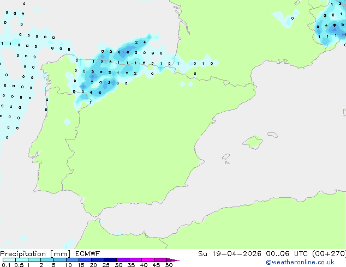346x267 pixels.
Task: Click the '10' legend scale label
Action: coord(68,265)
